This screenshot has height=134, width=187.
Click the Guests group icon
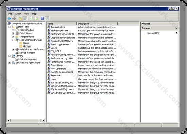click(49, 48)
